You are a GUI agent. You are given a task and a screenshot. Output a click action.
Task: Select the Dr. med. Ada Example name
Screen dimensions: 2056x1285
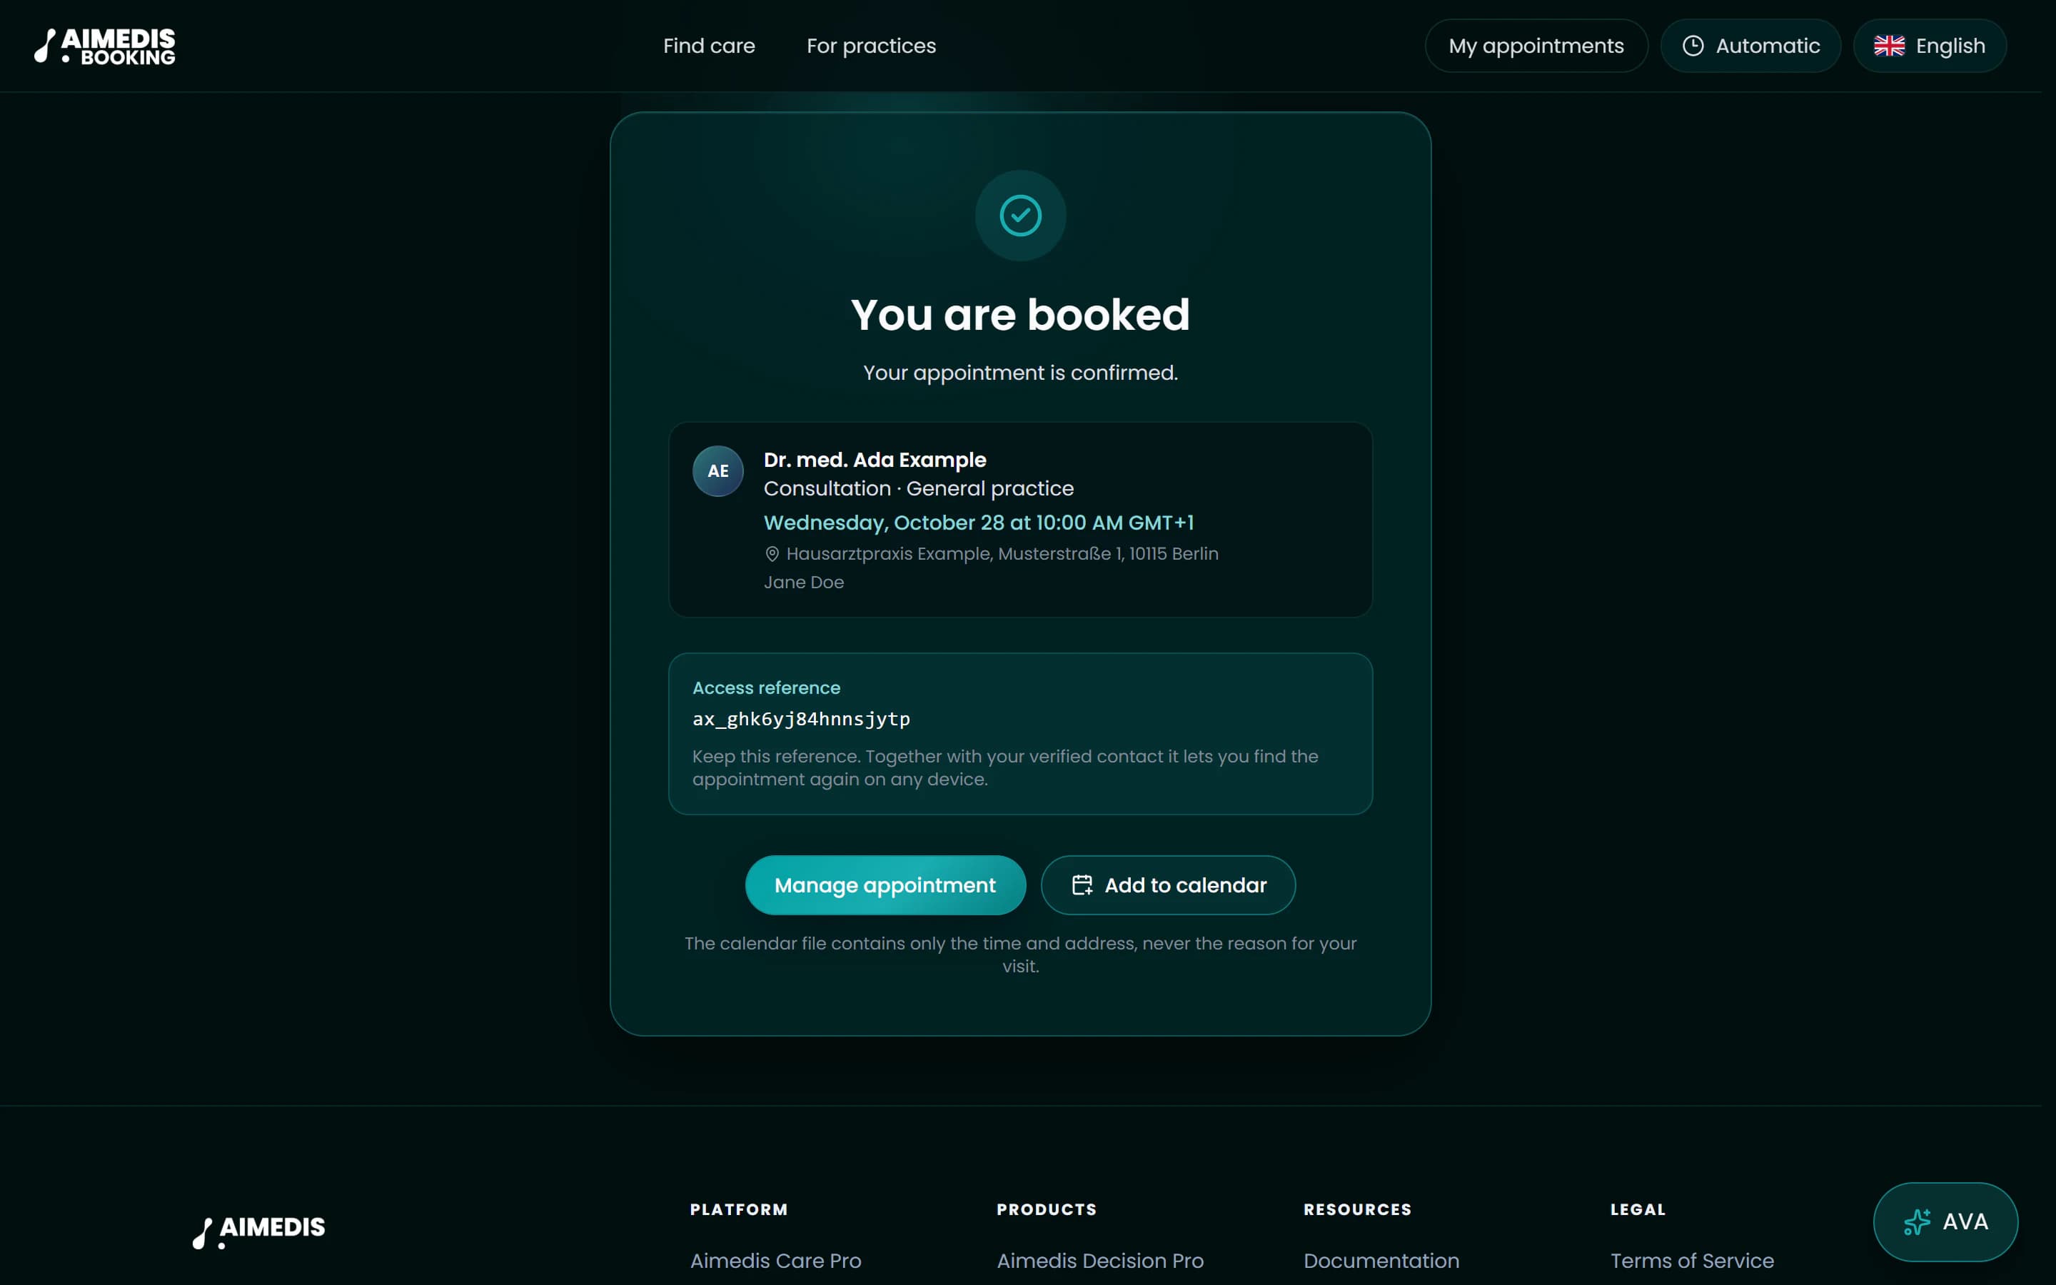point(875,460)
